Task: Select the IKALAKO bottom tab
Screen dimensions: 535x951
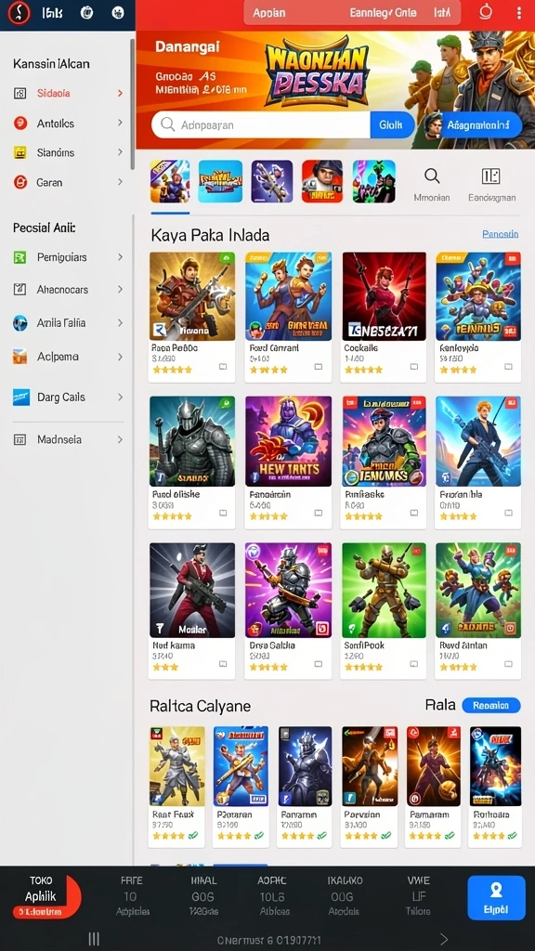Action: point(344,896)
